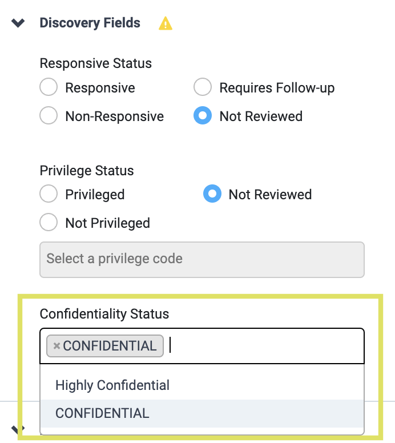Set Privilege Status to Privileged
Viewport: 395px width, 443px height.
[x=49, y=195]
